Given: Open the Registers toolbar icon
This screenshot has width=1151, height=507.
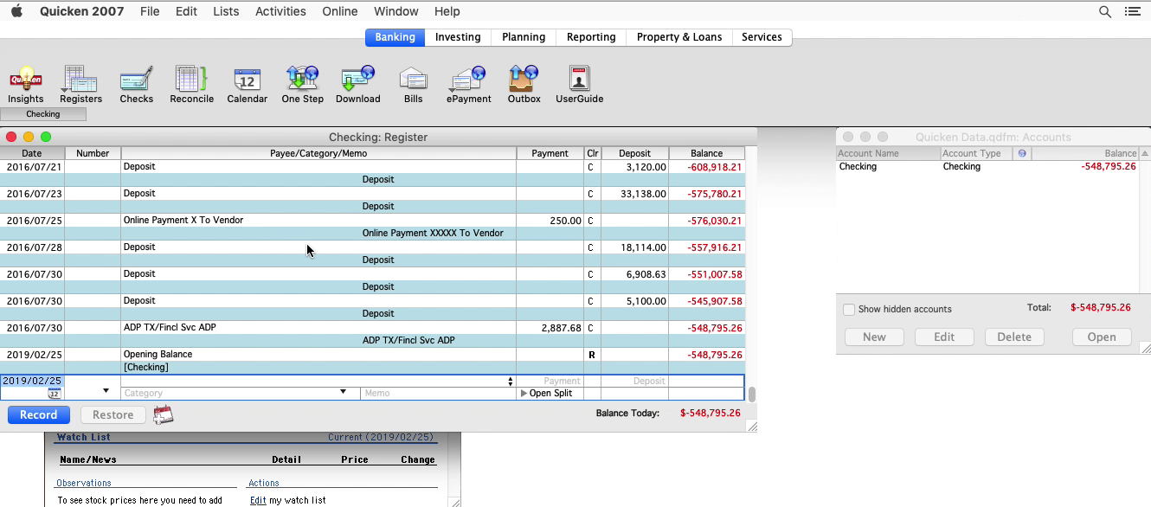Looking at the screenshot, I should click(80, 85).
